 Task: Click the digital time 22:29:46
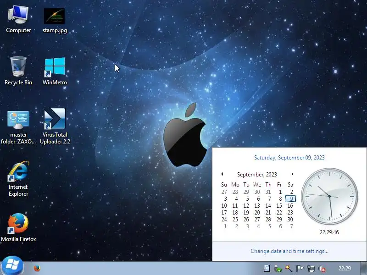(329, 232)
